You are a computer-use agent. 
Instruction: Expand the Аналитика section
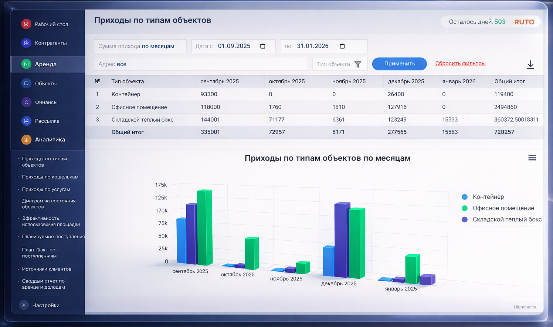(50, 140)
